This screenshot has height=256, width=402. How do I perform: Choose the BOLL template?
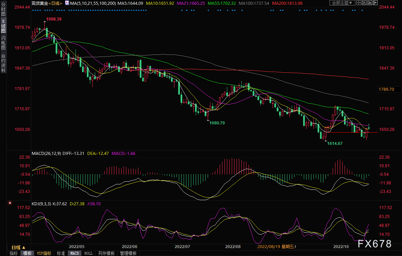[89, 253]
